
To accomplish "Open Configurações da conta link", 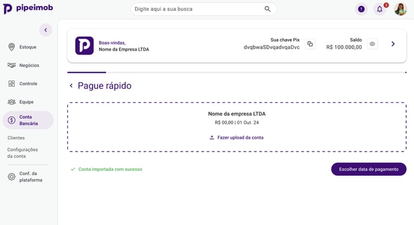I will [x=22, y=153].
